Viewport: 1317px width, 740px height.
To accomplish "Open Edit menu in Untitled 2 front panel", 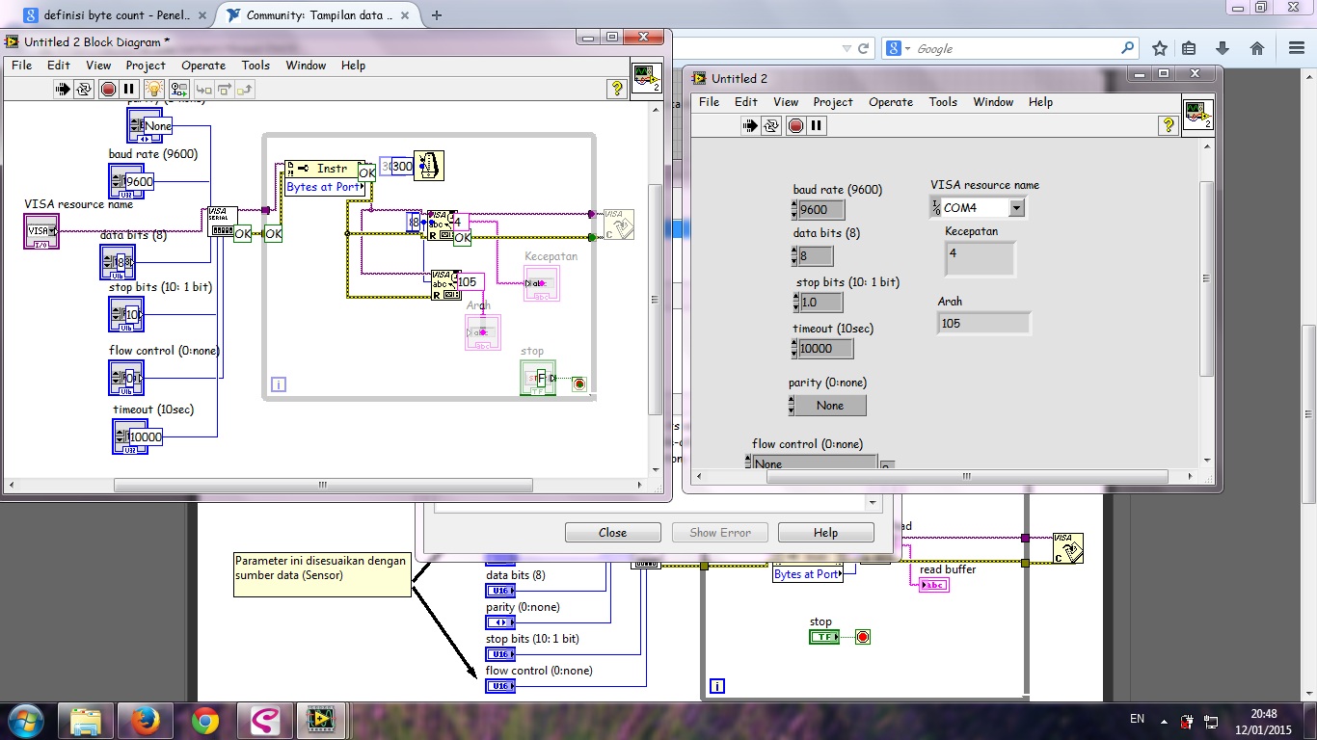I will pyautogui.click(x=746, y=102).
